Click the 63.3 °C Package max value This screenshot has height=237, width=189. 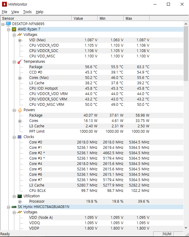tap(143, 67)
